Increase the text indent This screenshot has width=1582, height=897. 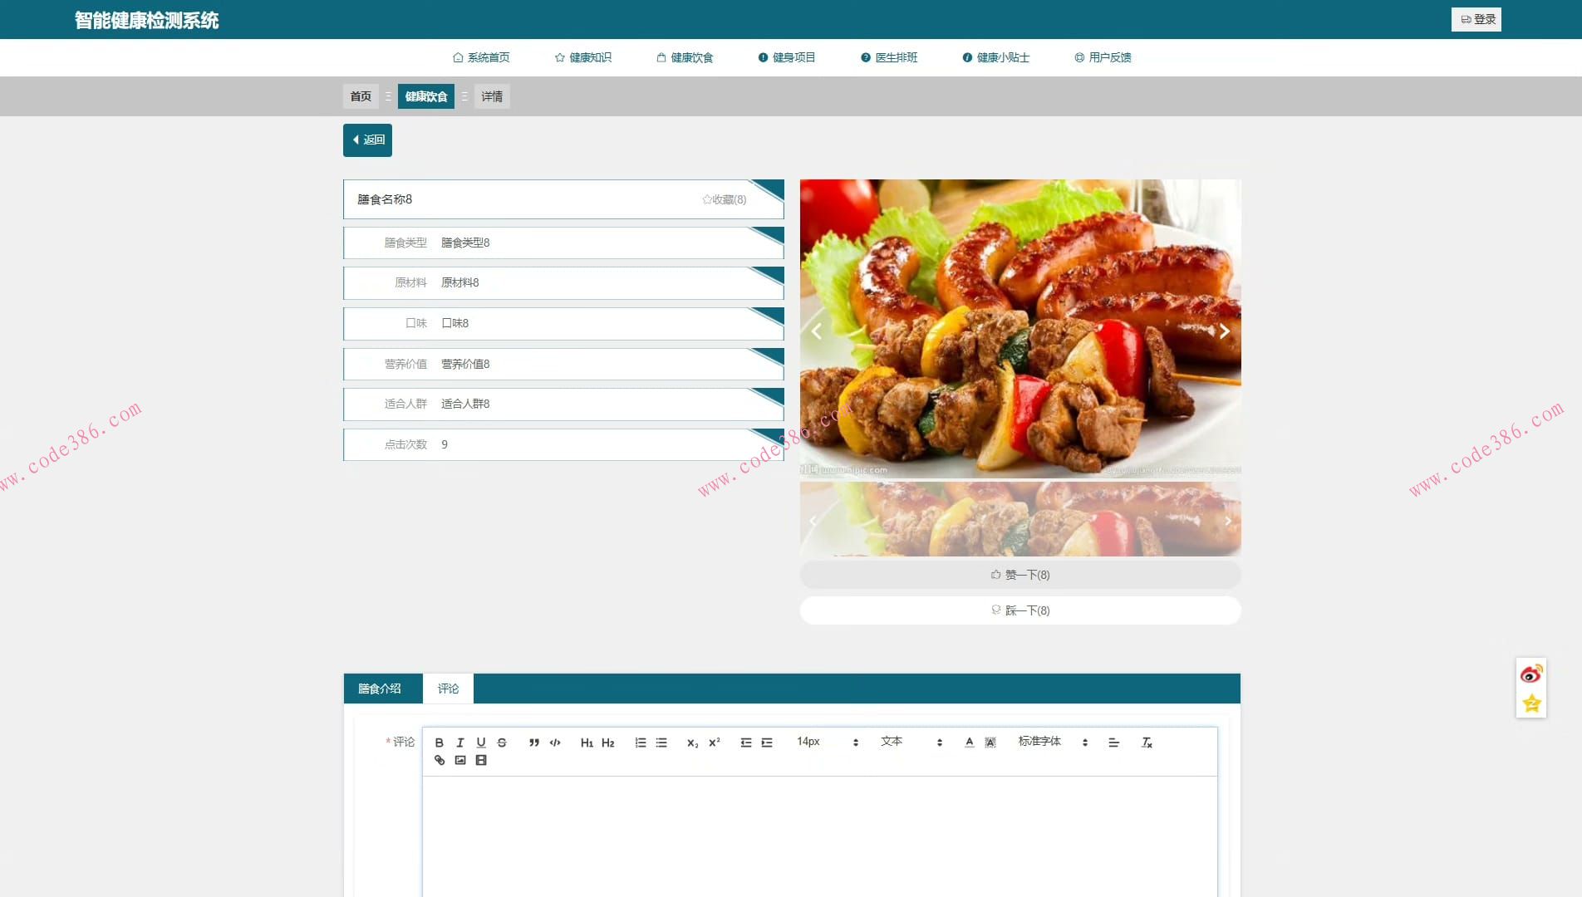pos(767,743)
